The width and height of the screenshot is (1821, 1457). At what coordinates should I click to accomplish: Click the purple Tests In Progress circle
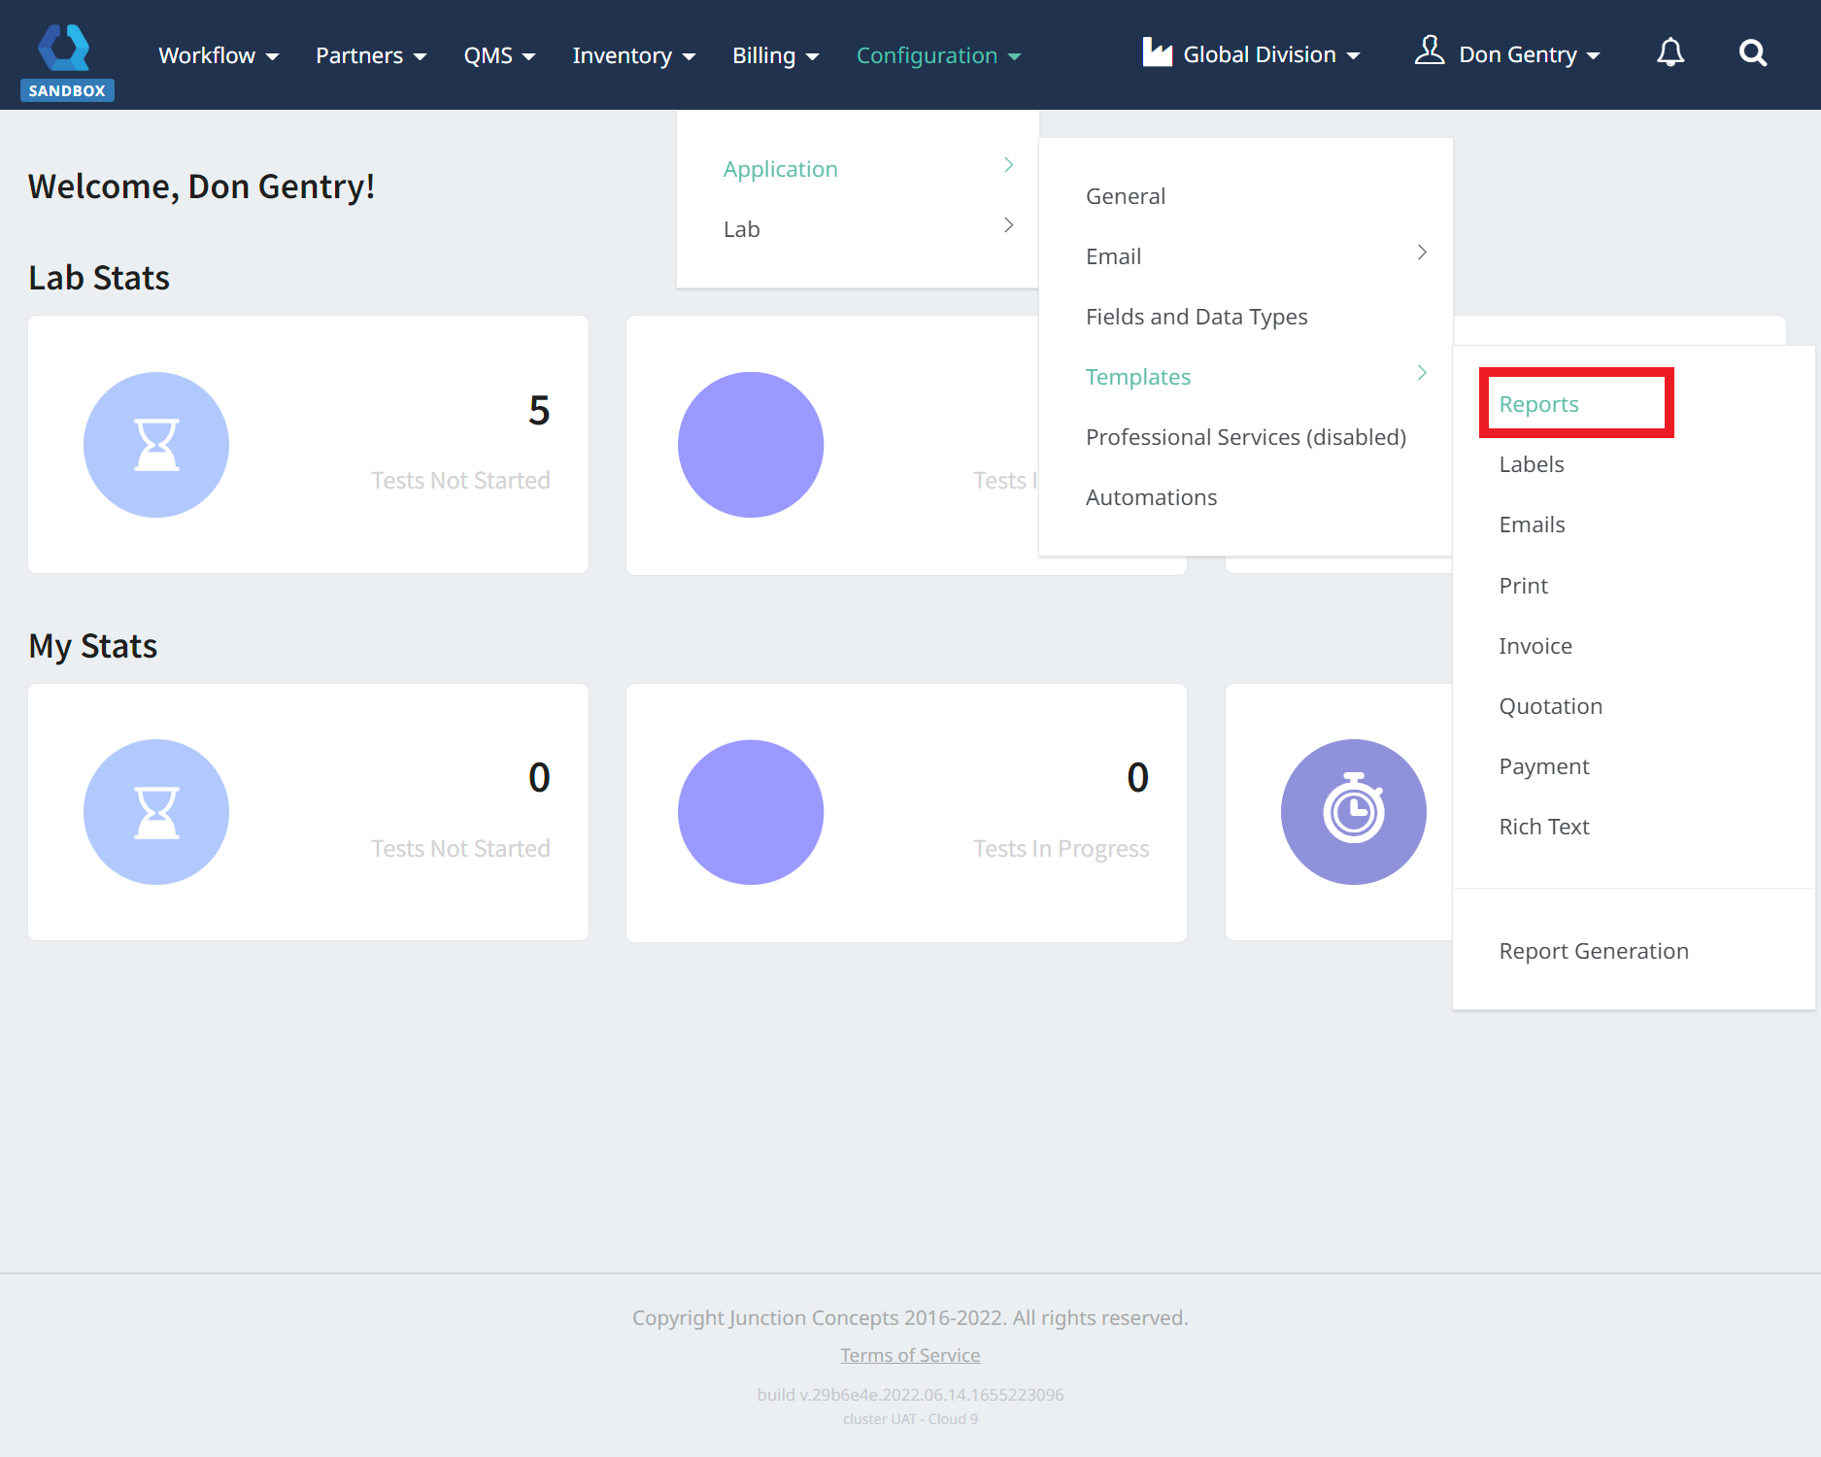tap(751, 812)
